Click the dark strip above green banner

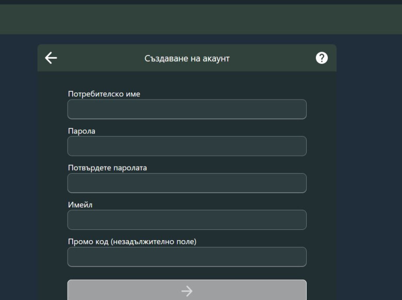pos(201,2)
